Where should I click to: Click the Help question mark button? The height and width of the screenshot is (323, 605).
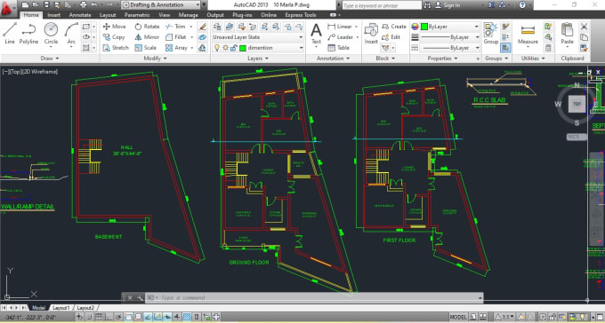pyautogui.click(x=522, y=5)
